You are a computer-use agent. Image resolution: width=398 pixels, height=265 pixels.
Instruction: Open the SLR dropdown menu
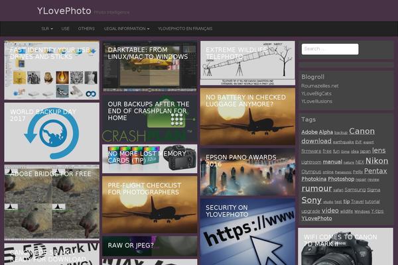point(47,28)
